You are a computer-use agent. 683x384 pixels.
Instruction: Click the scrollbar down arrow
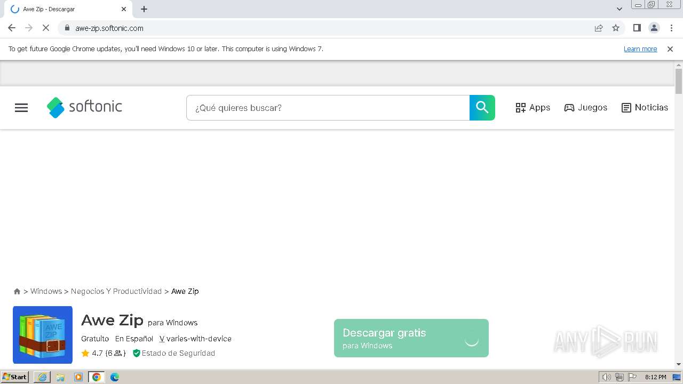[x=679, y=364]
